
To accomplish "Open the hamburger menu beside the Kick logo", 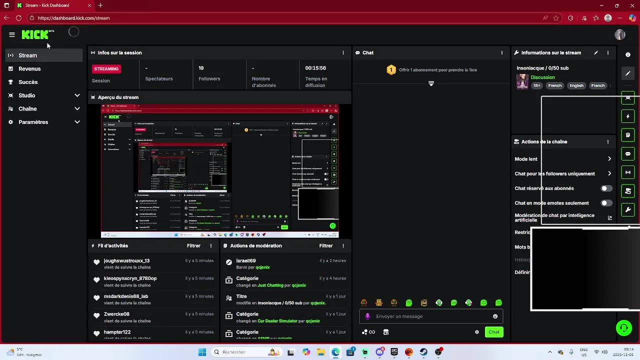I will pos(12,34).
